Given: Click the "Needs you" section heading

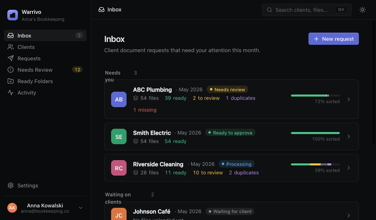Looking at the screenshot, I should [x=113, y=76].
